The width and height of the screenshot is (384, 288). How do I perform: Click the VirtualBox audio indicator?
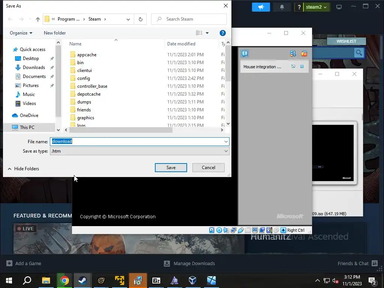(x=226, y=230)
